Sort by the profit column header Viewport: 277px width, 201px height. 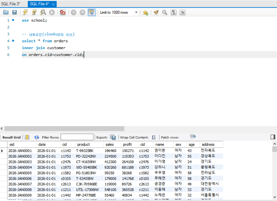129,144
